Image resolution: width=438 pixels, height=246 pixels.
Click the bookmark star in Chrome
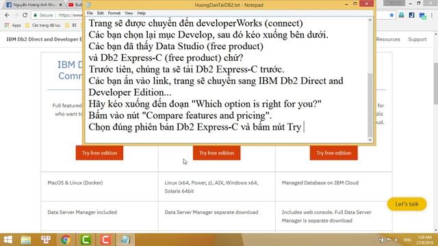(391, 15)
